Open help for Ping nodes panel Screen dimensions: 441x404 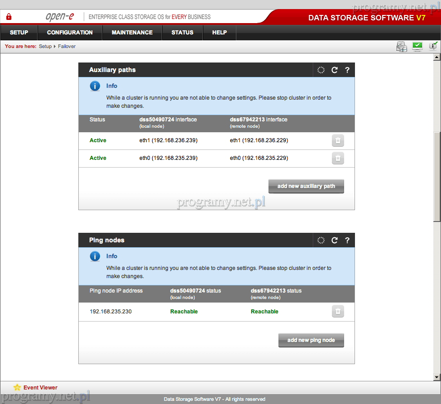pyautogui.click(x=347, y=240)
